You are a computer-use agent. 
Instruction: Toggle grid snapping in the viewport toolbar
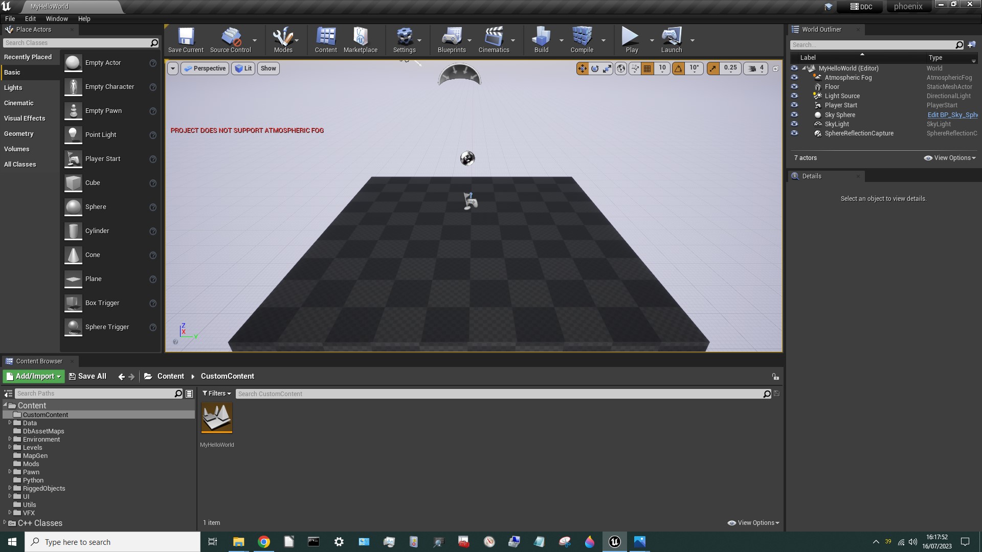648,68
